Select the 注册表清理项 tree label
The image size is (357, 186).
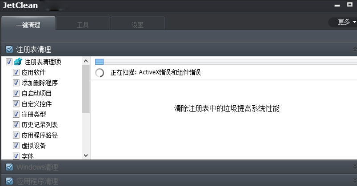[x=43, y=62]
